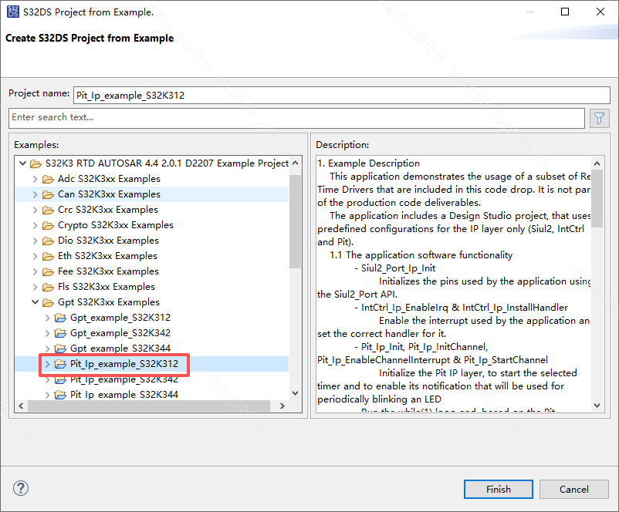Expand the Gpt_example_S32K312 project node
The image size is (619, 512).
47,318
